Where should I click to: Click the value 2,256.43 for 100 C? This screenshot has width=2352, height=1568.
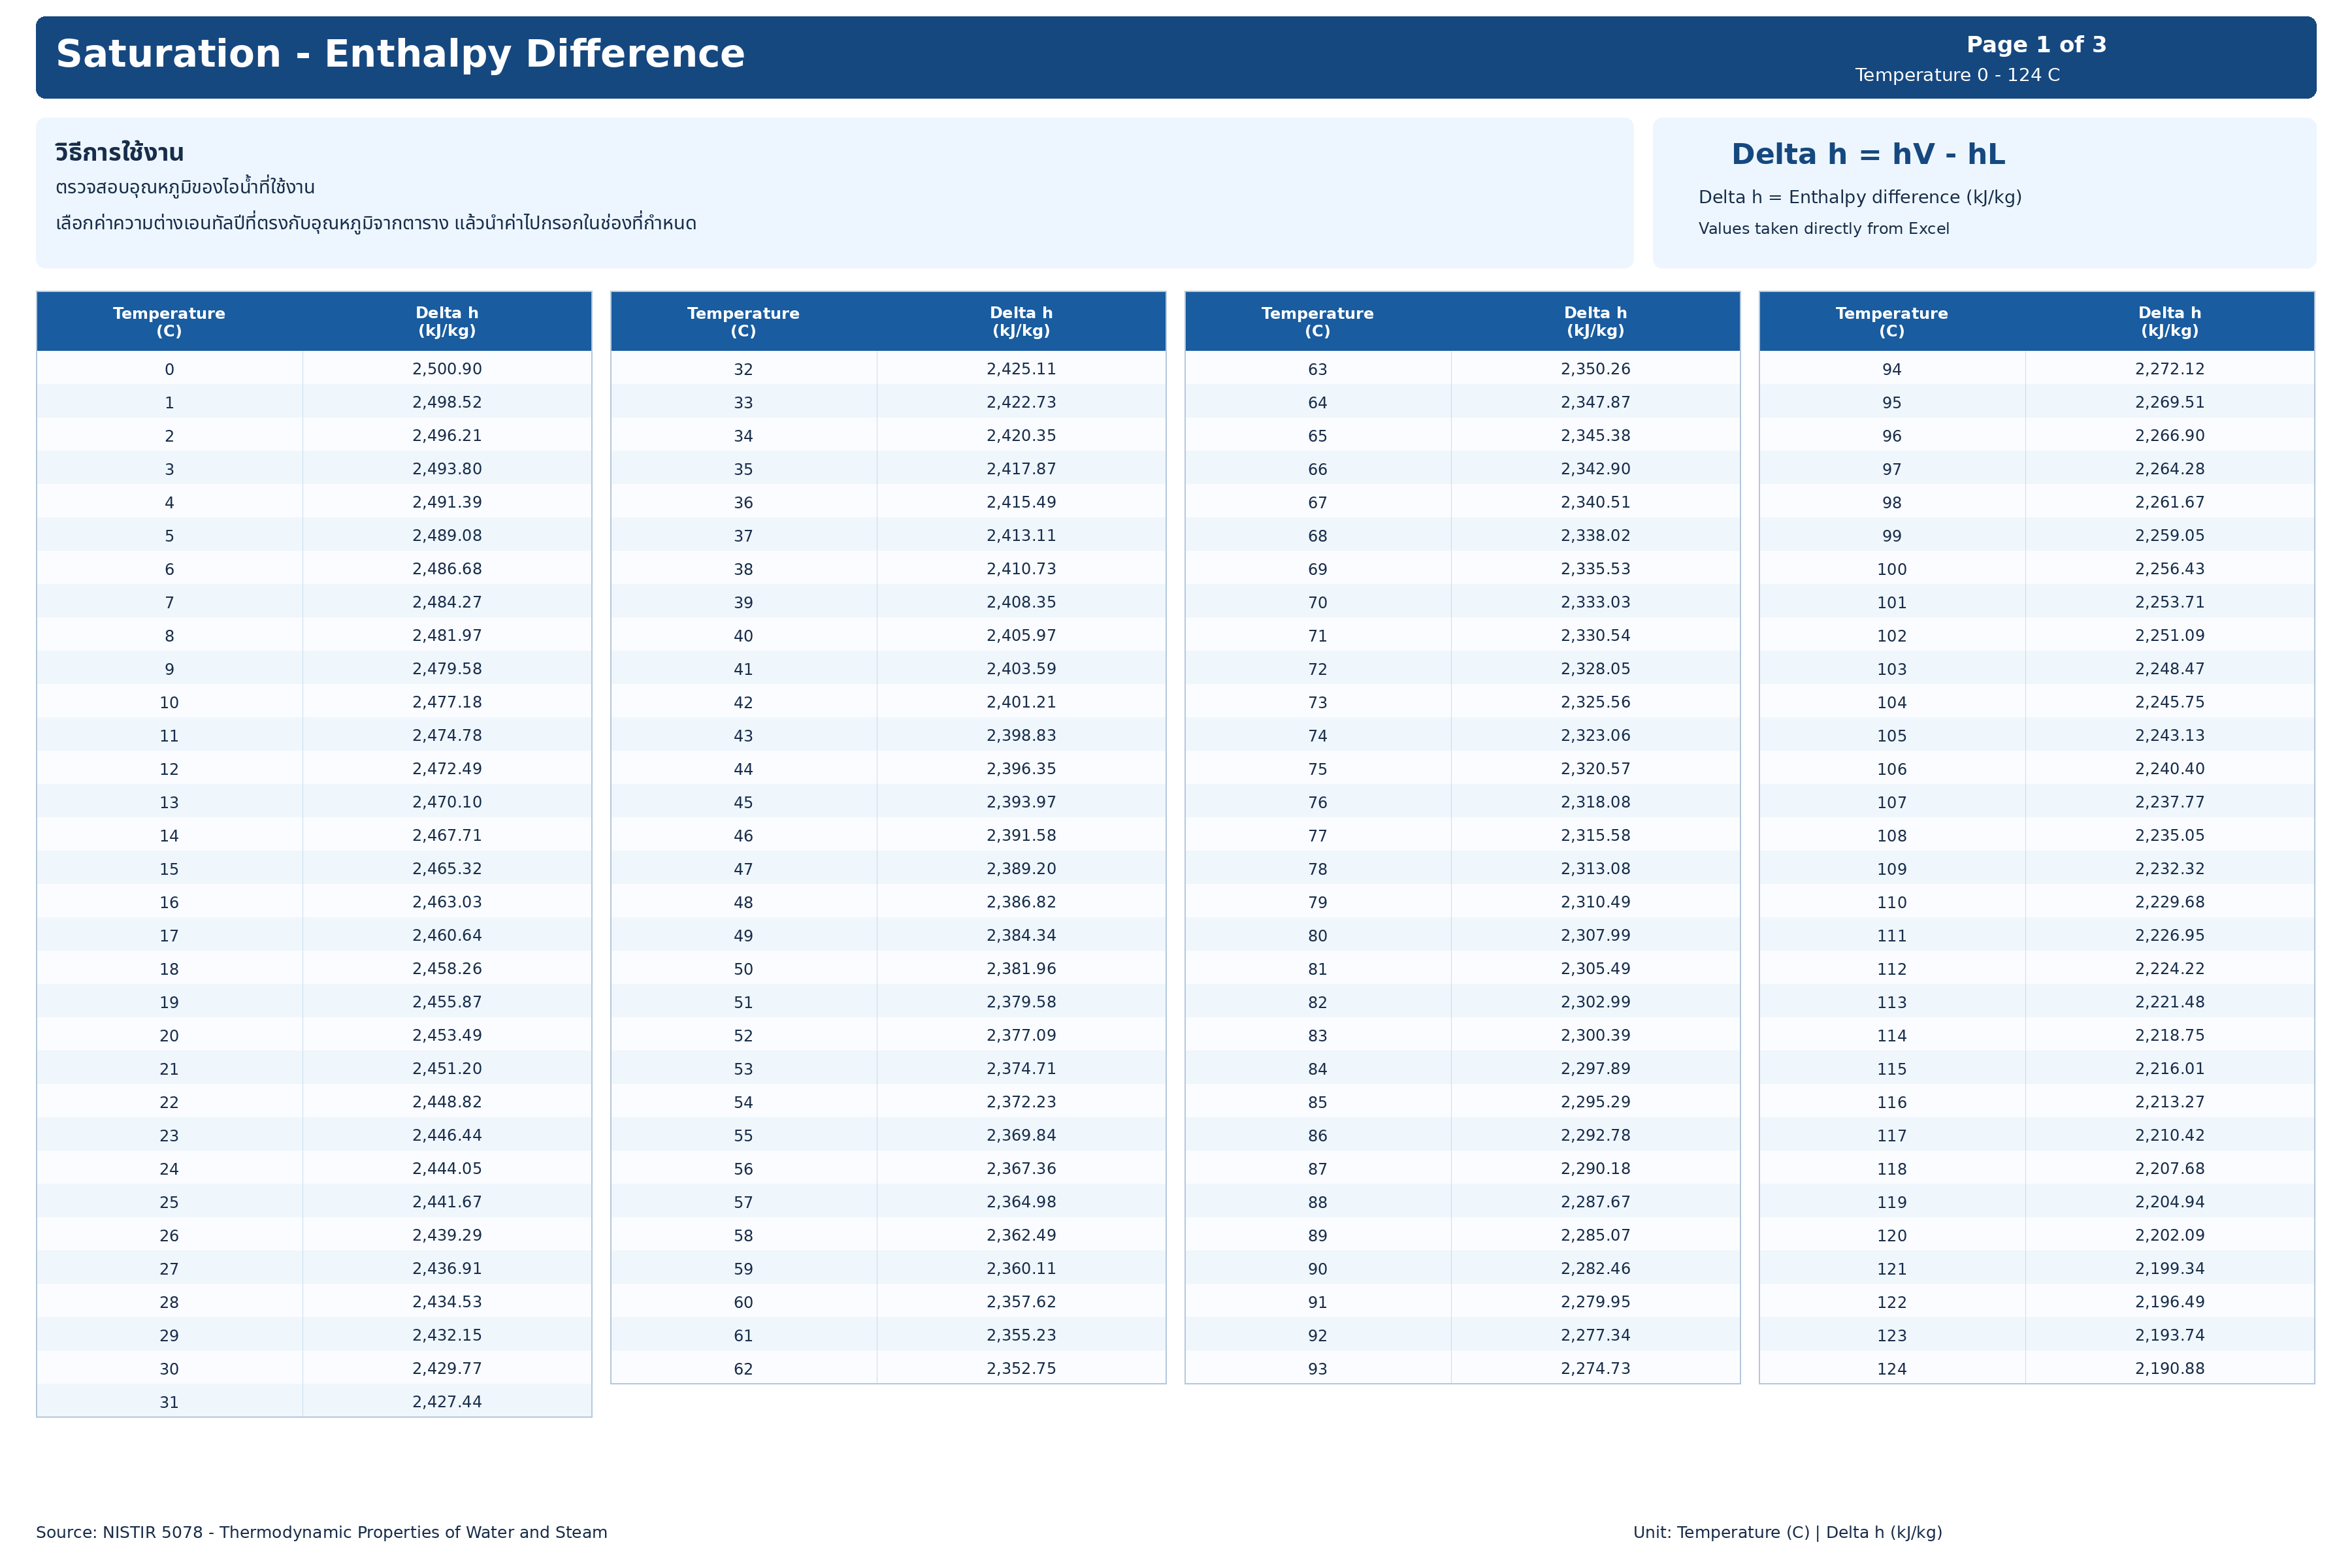[2169, 569]
